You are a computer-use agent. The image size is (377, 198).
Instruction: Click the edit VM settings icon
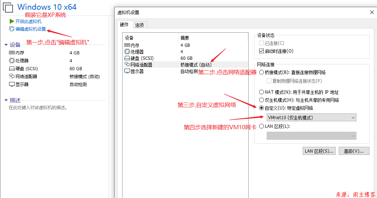tap(12, 29)
